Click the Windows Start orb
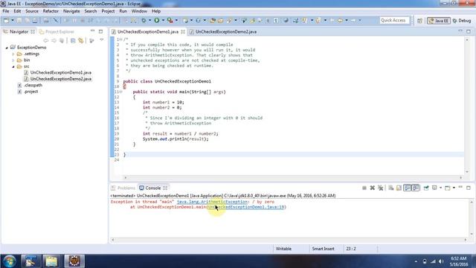 [9, 261]
